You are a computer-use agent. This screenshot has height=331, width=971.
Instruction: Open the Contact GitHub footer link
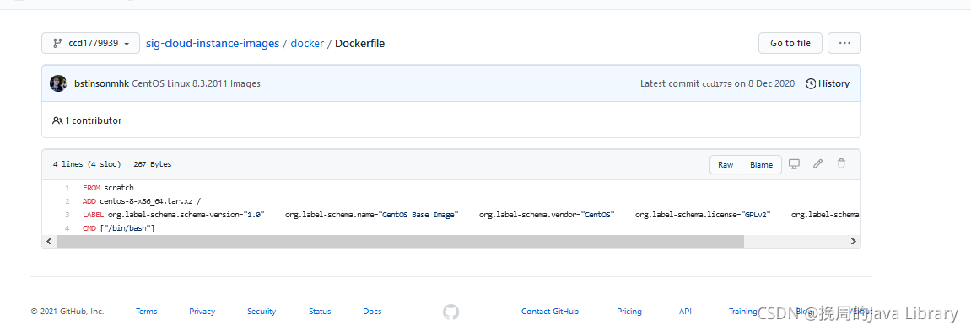(x=550, y=311)
